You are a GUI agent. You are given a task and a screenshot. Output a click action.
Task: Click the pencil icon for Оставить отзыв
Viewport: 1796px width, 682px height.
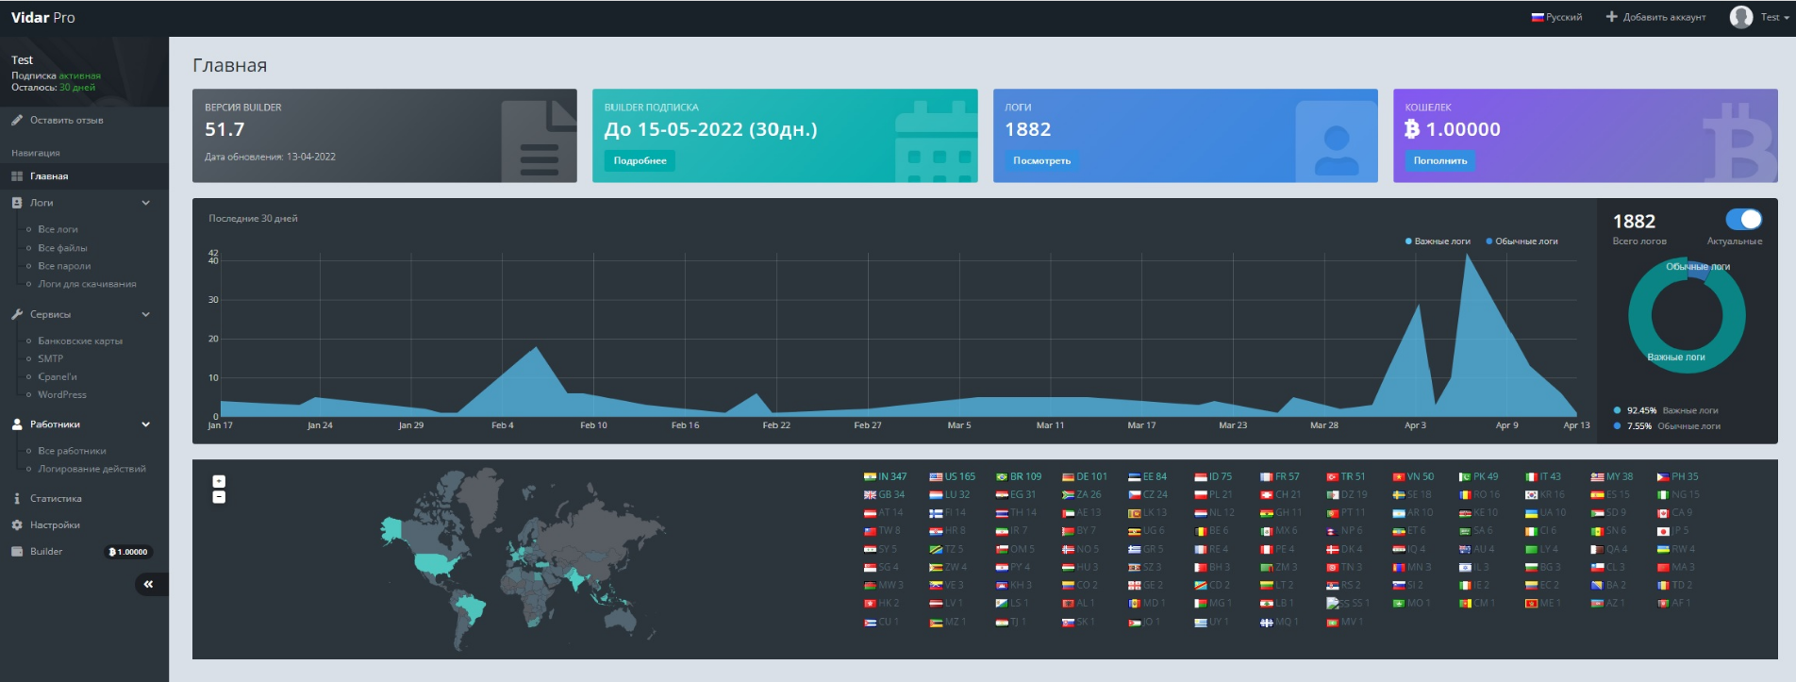pos(17,121)
